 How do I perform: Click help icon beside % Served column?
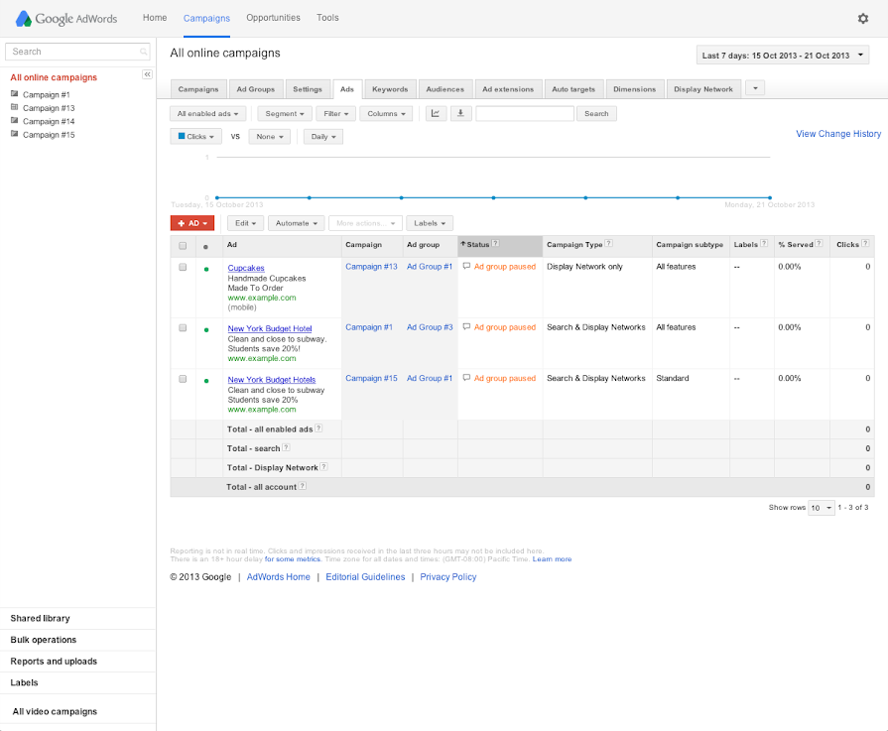click(819, 244)
